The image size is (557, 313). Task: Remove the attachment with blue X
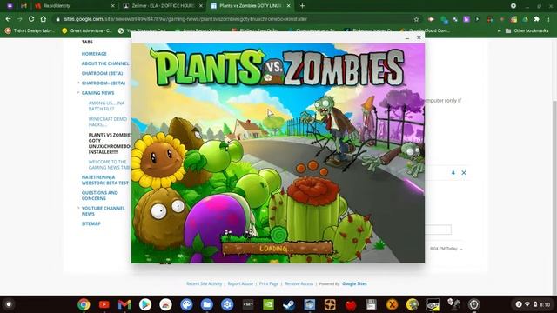(x=464, y=173)
